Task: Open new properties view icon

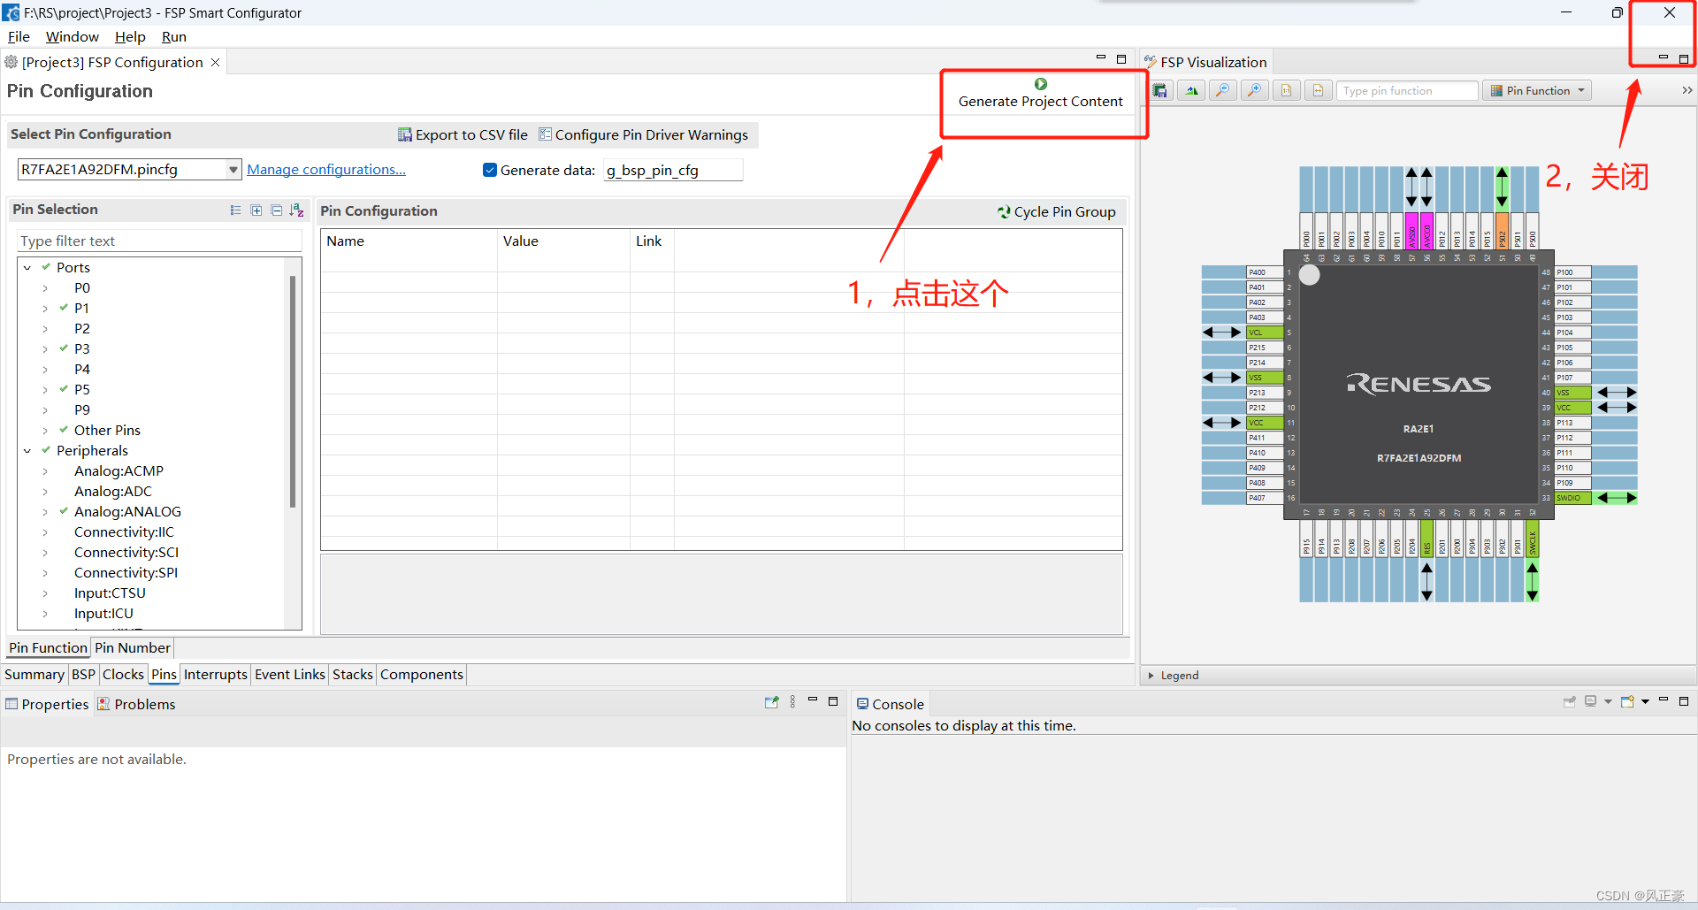Action: click(772, 702)
